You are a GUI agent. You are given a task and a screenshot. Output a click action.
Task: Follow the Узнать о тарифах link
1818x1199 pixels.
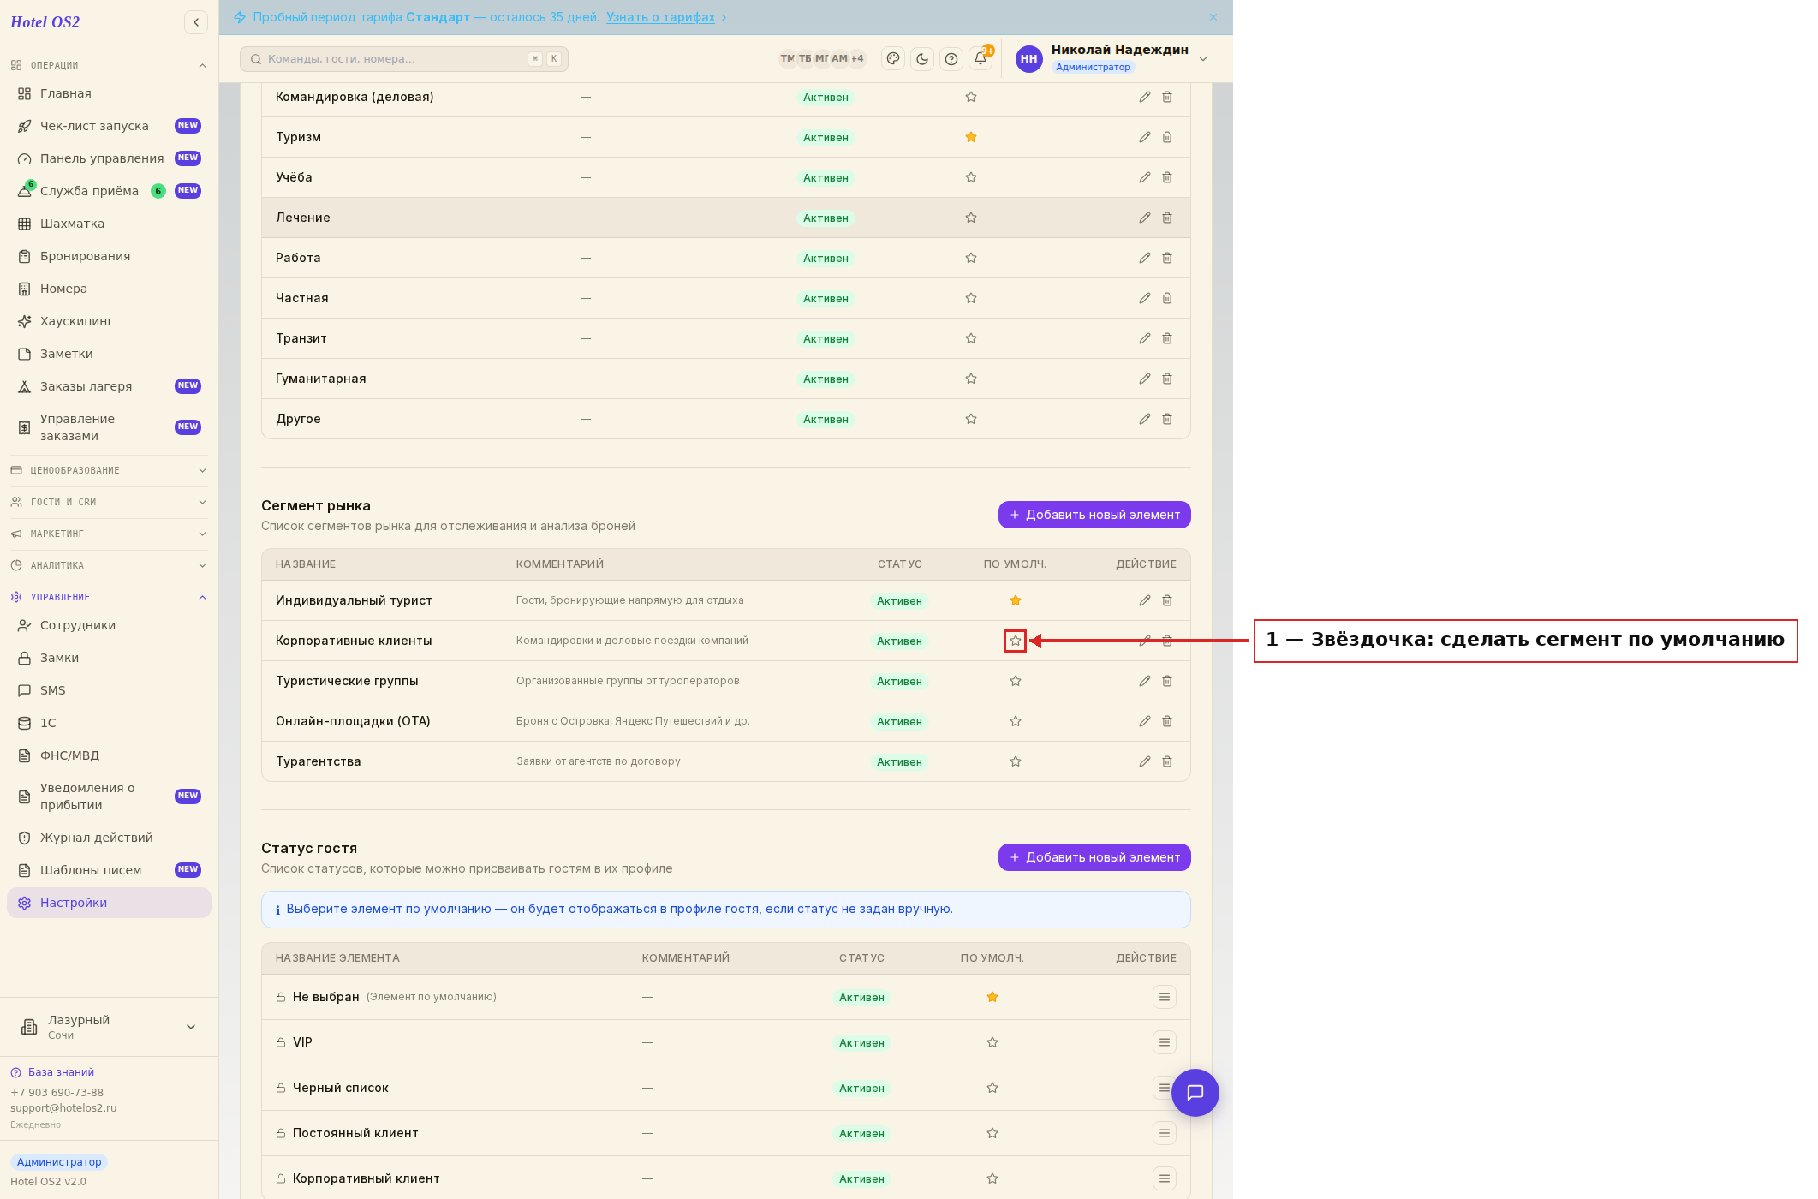660,17
